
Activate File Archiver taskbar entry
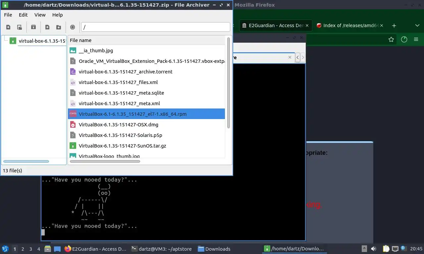pyautogui.click(x=294, y=249)
